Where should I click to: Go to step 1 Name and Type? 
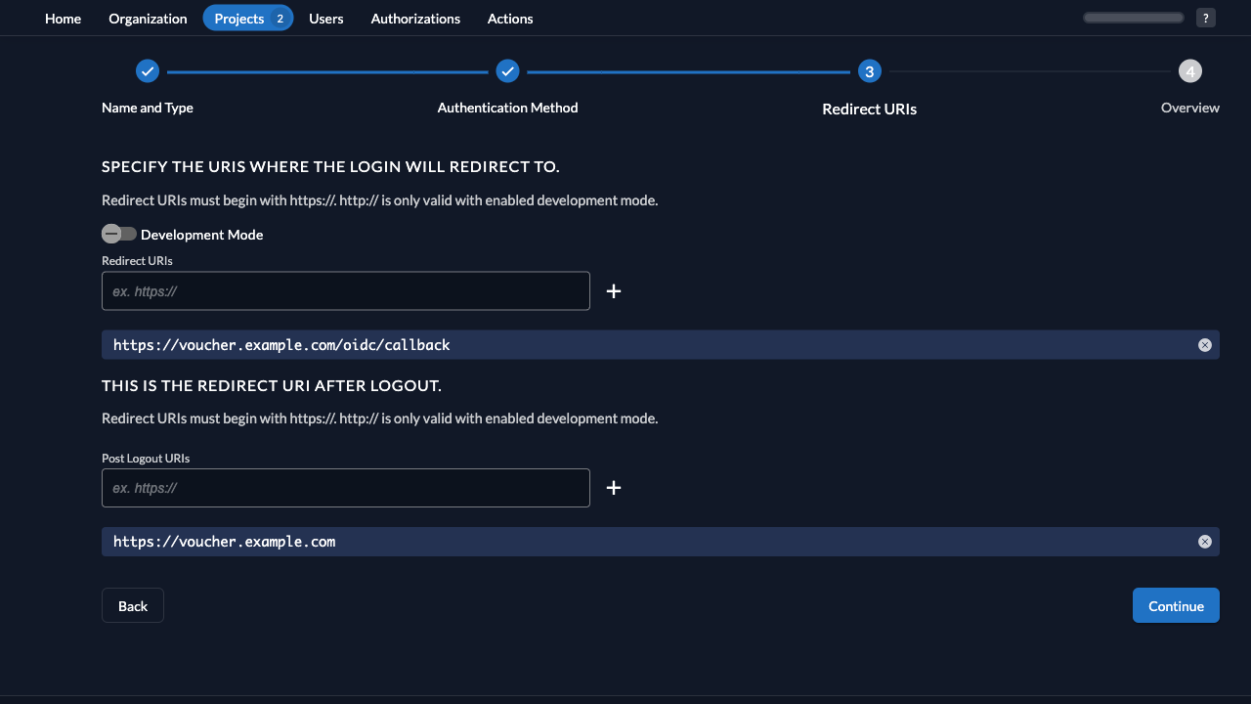[148, 71]
